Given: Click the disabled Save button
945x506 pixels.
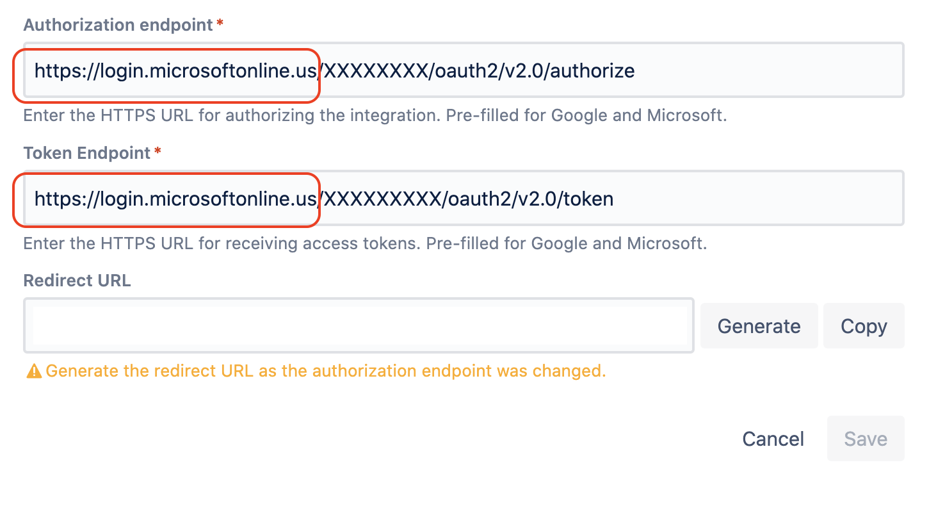Looking at the screenshot, I should coord(865,439).
